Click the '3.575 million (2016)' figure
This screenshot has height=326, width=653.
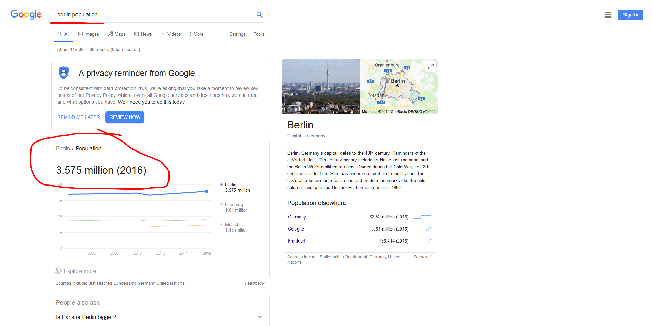pyautogui.click(x=101, y=170)
